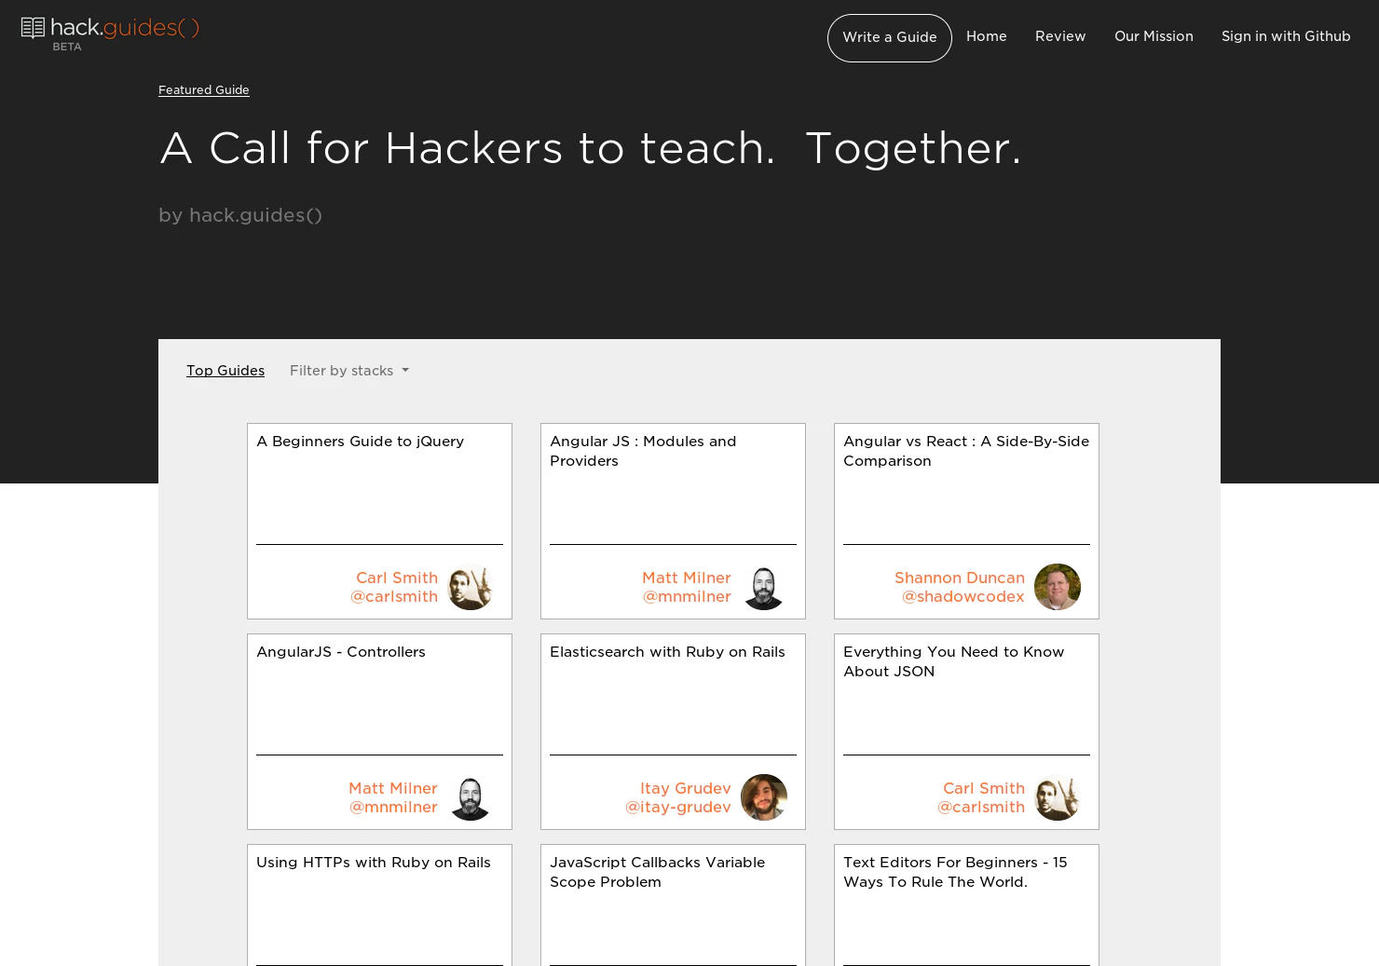Screen dimensions: 1379x966
Task: Click Carl Smith name on JSON card
Action: pos(984,789)
